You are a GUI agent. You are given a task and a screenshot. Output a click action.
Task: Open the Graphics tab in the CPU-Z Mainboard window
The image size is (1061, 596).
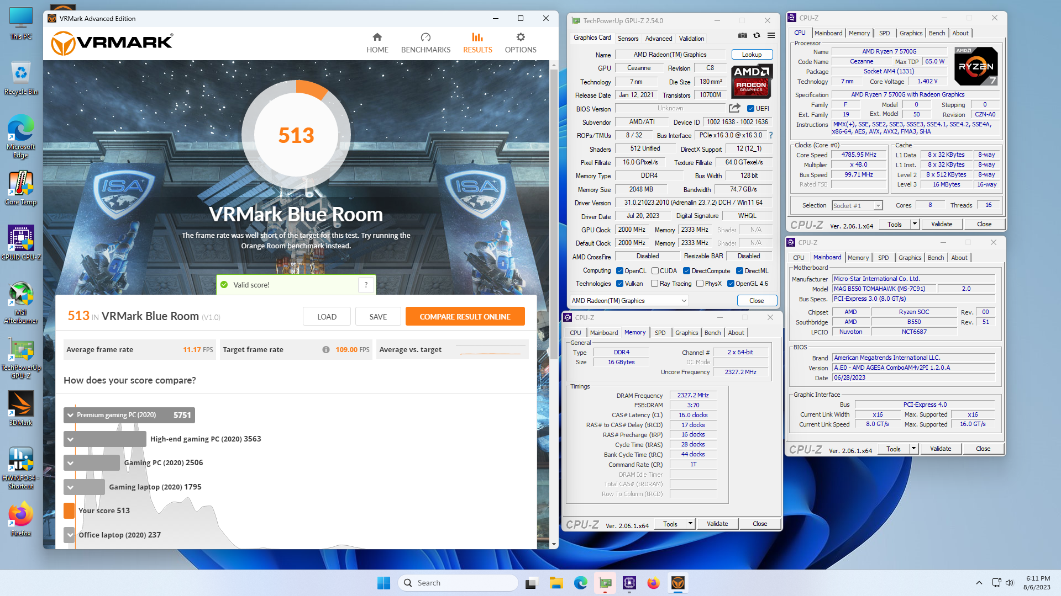[x=910, y=258]
